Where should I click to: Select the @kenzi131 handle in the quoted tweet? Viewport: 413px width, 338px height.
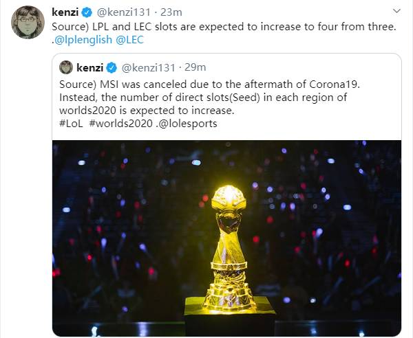148,67
